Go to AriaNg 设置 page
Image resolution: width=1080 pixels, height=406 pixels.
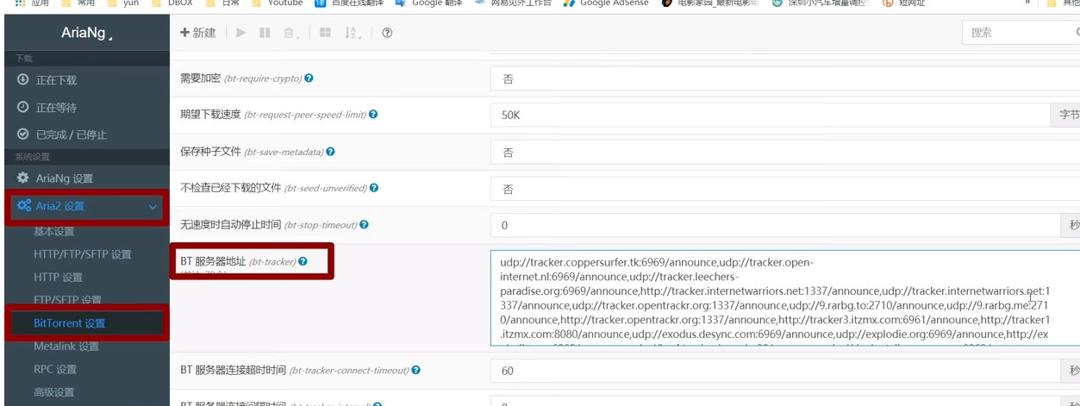point(64,178)
